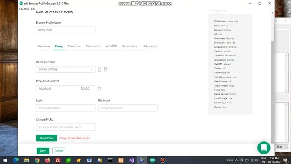Viewport: 291px width, 164px height.
Task: Click the taskbar clock showing 5:59 PM
Action: pyautogui.click(x=274, y=160)
